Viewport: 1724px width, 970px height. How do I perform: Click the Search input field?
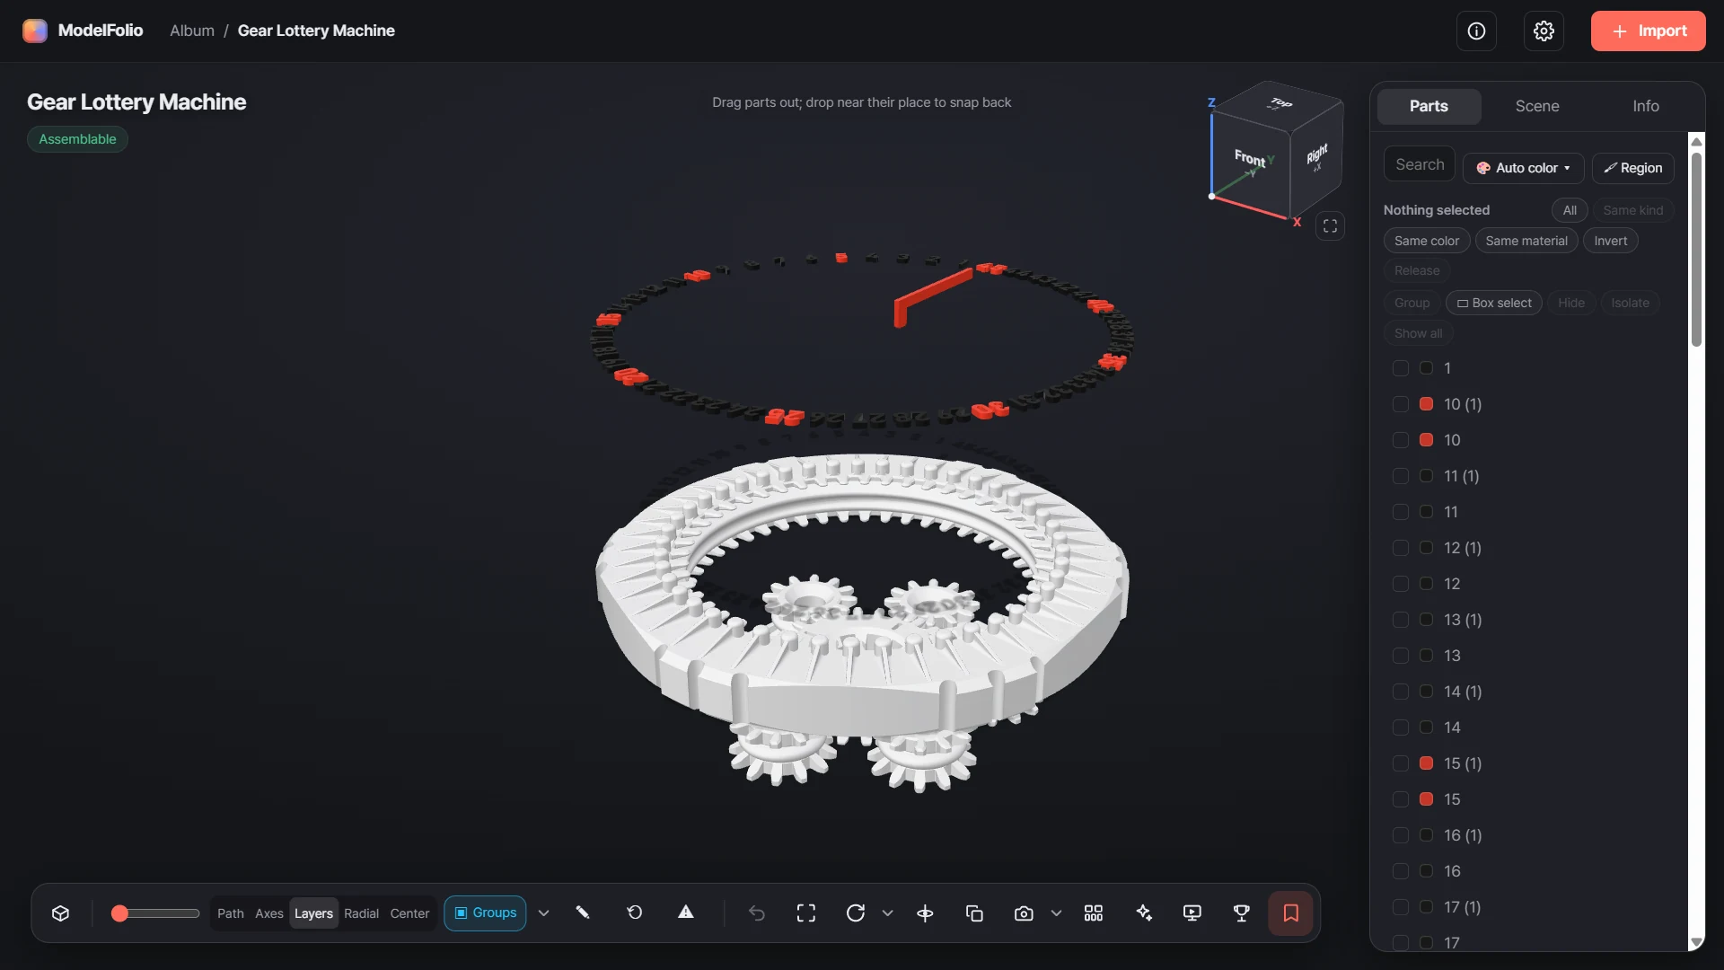click(1420, 165)
